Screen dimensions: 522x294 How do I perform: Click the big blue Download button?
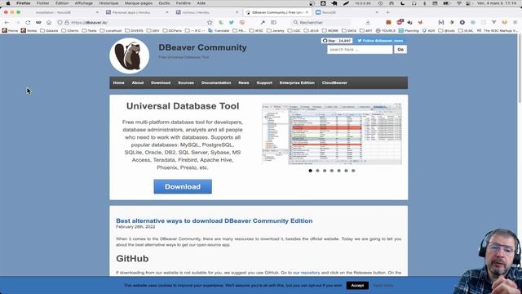[183, 187]
